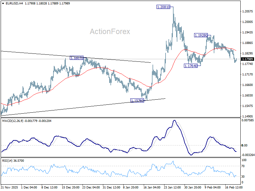
Task: Click the 23 Jan 12:00 time axis label
Action: point(172,187)
